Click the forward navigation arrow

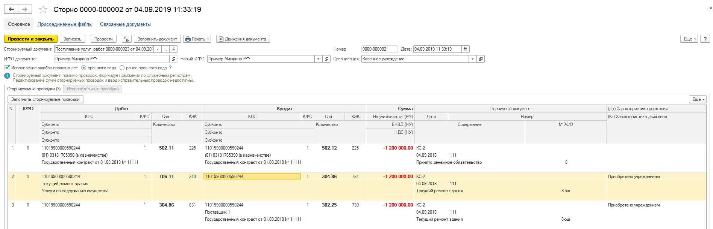[x=25, y=9]
